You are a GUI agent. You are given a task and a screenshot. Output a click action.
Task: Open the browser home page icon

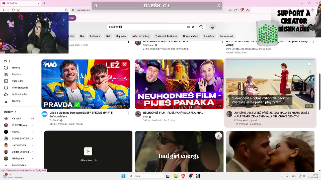coord(19,10)
